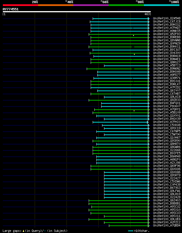The width and height of the screenshot is (182, 233).
Task: Select the UniRef100_Q9LKC8 label
Action: 167,97
